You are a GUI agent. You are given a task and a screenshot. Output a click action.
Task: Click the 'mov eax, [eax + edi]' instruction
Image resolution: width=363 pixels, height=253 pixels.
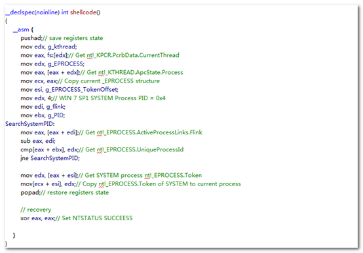49,132
